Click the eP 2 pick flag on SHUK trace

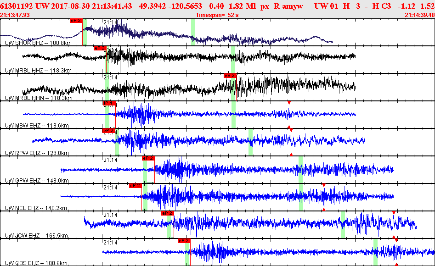(x=76, y=21)
